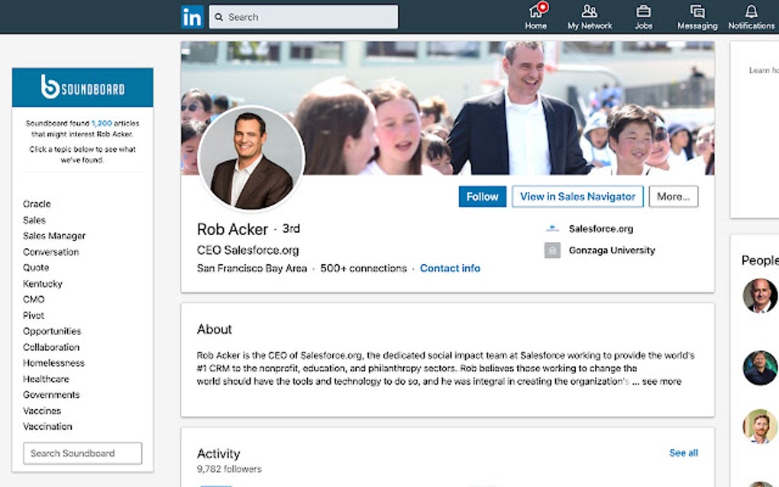Viewport: 779px width, 487px height.
Task: Follow Rob Acker
Action: (x=483, y=197)
